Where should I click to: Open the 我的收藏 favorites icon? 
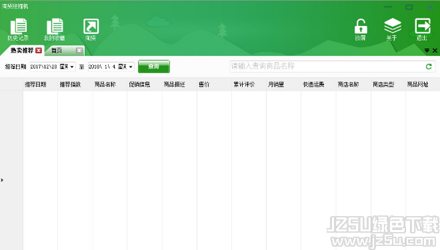[x=55, y=29]
